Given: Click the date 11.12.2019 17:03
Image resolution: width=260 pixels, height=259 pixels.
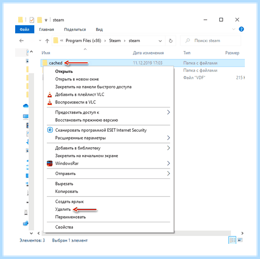Looking at the screenshot, I should [x=148, y=63].
